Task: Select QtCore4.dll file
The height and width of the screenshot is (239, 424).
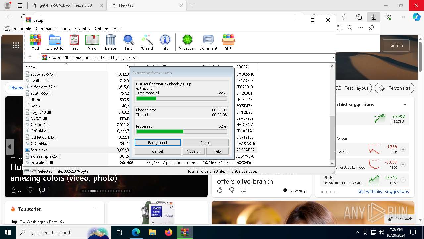Action: tap(41, 125)
